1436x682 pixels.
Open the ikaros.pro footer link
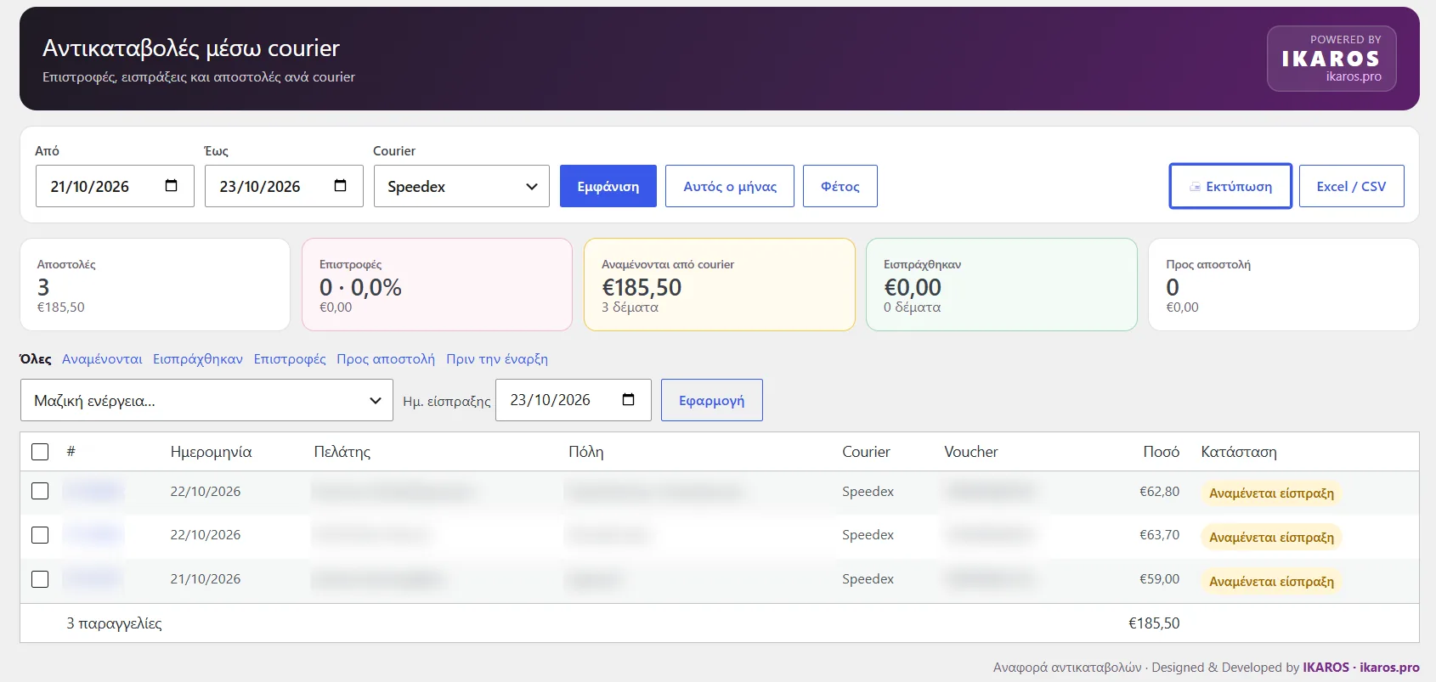(x=1389, y=668)
